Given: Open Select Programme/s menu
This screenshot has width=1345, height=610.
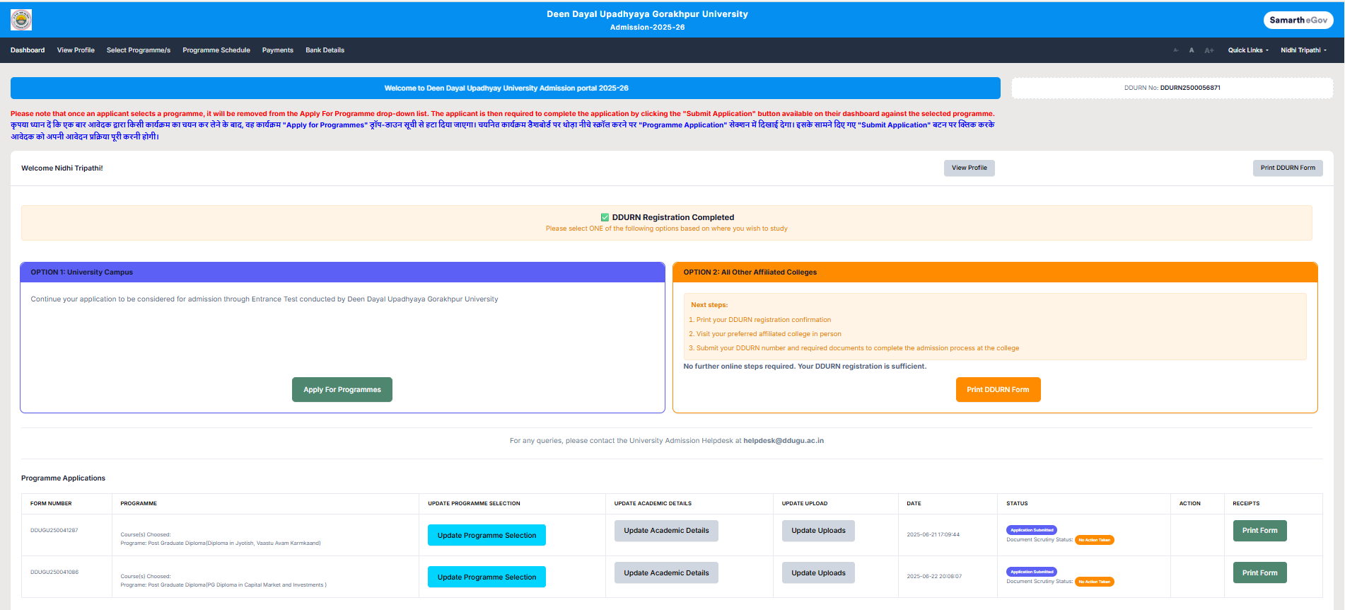Looking at the screenshot, I should [x=139, y=50].
